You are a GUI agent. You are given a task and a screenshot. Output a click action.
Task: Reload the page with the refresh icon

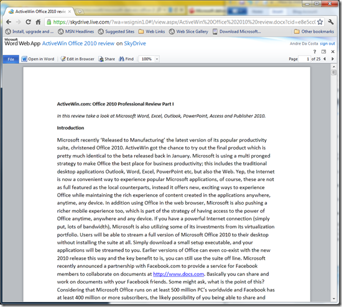click(28, 22)
